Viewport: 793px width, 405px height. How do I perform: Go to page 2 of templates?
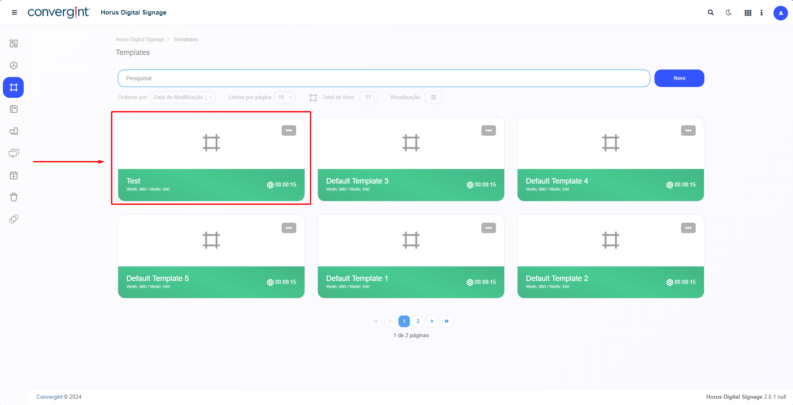(418, 321)
